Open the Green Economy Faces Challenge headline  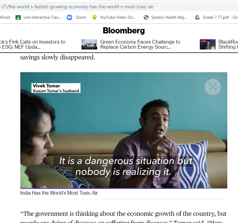coord(140,44)
